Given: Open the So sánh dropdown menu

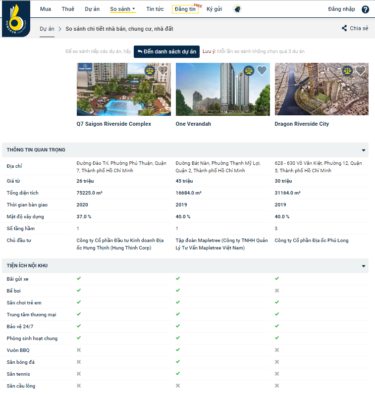Looking at the screenshot, I should 122,9.
